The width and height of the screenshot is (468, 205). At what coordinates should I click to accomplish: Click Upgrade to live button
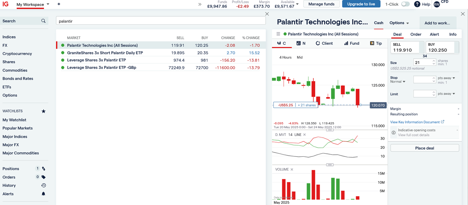tap(361, 4)
